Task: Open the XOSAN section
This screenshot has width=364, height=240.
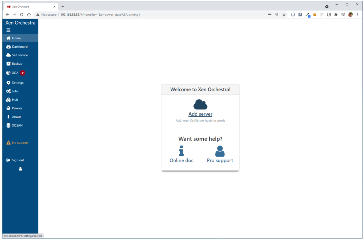Action: coord(17,126)
